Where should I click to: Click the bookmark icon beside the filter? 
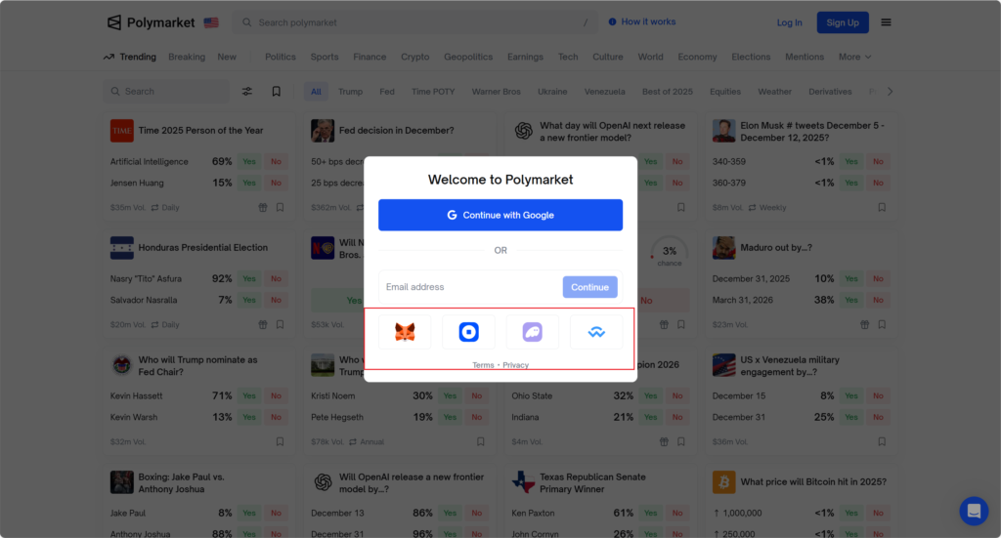(x=277, y=92)
